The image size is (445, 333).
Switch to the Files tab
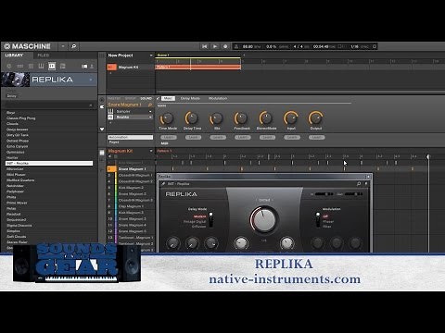44,55
